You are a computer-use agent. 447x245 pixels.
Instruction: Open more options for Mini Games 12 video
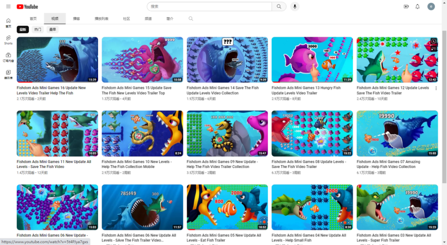(x=436, y=89)
